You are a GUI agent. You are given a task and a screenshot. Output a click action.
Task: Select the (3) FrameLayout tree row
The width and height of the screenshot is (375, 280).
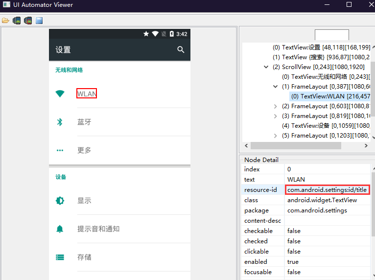pos(326,116)
